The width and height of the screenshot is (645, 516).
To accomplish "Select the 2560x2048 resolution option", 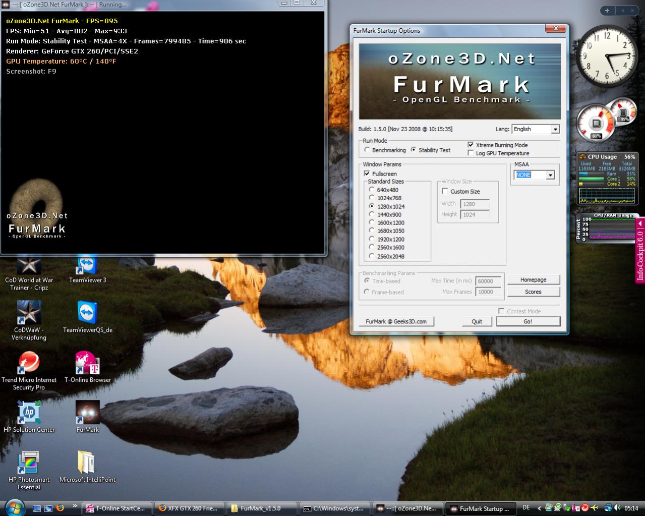I will click(372, 256).
